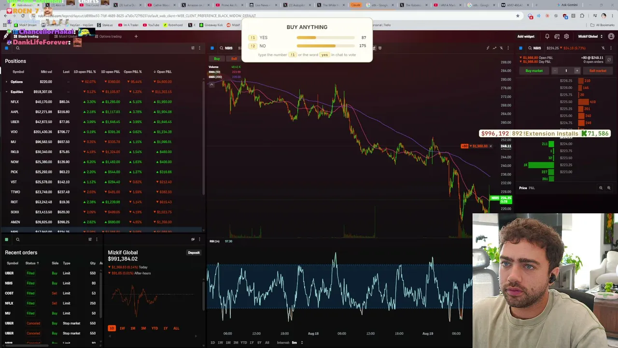Select the Price tab in the ladder

click(x=523, y=188)
